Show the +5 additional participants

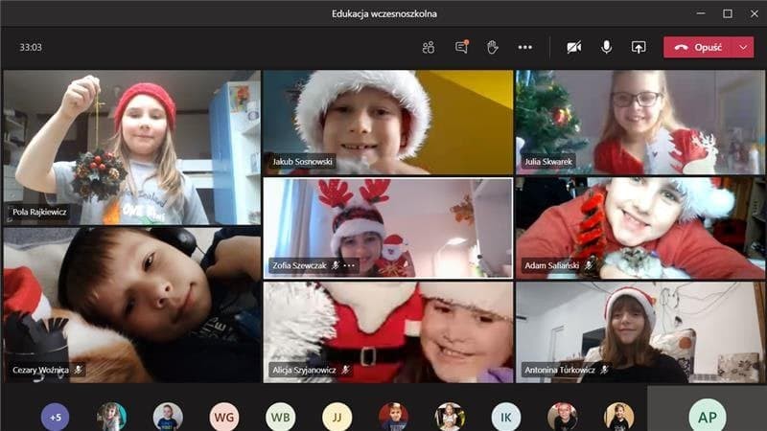56,417
